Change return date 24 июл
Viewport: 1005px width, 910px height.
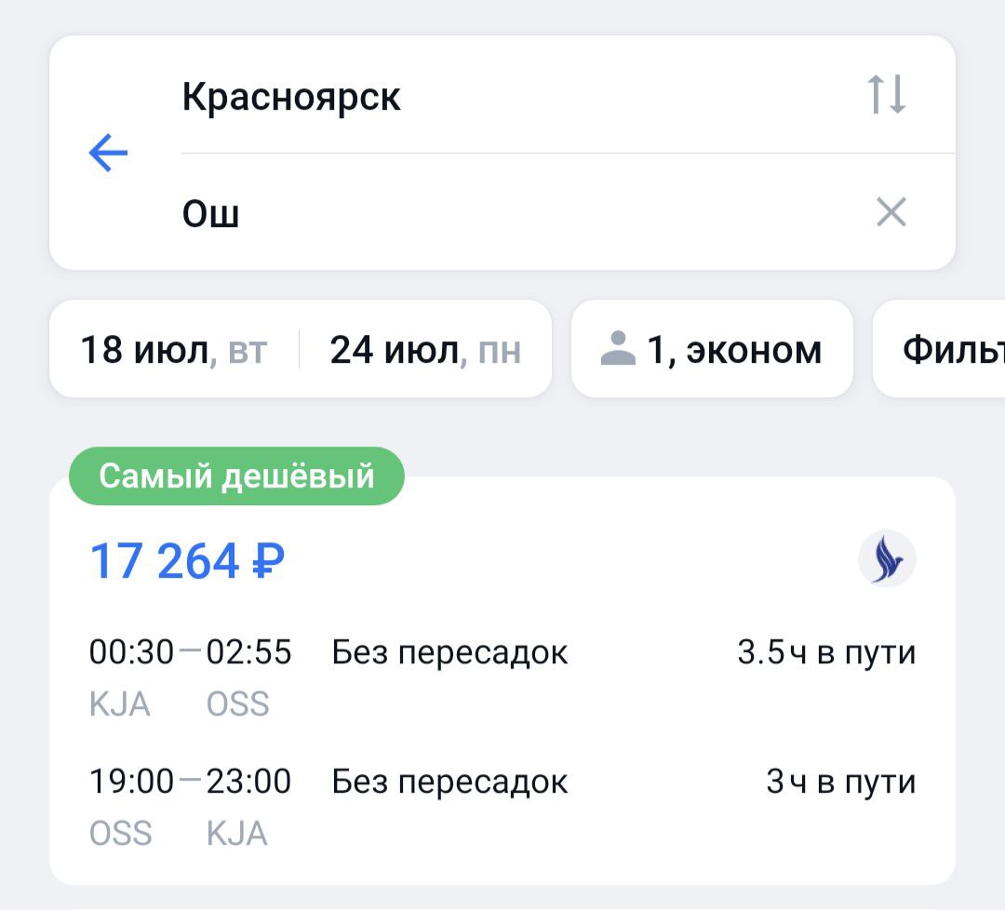[425, 350]
